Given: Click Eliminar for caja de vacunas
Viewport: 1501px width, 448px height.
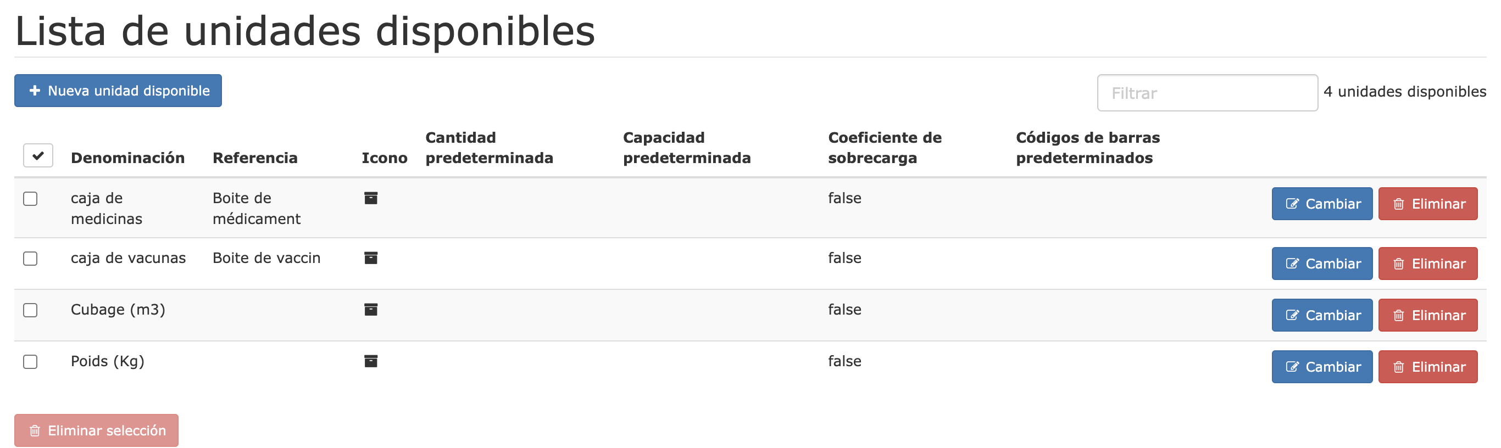Looking at the screenshot, I should click(x=1427, y=264).
